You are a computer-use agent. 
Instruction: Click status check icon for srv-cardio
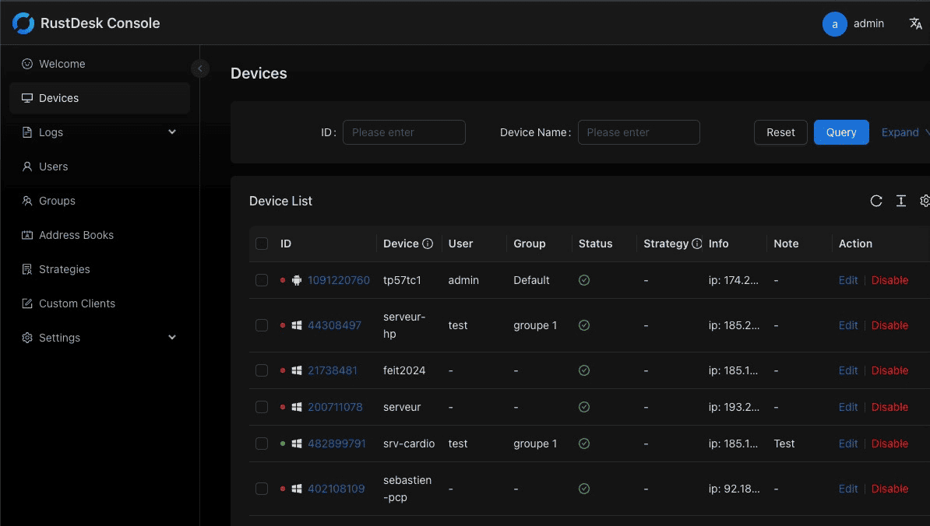pos(584,444)
